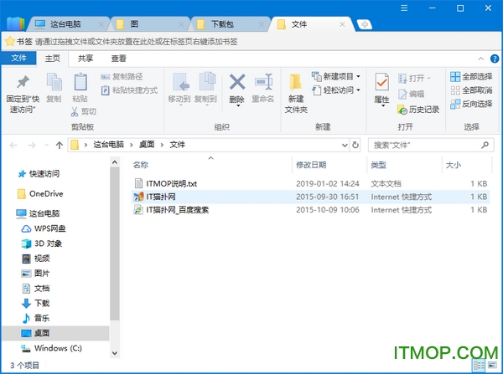The image size is (503, 374).
Task: Switch to the 这台电脑 window tab
Action: (65, 24)
